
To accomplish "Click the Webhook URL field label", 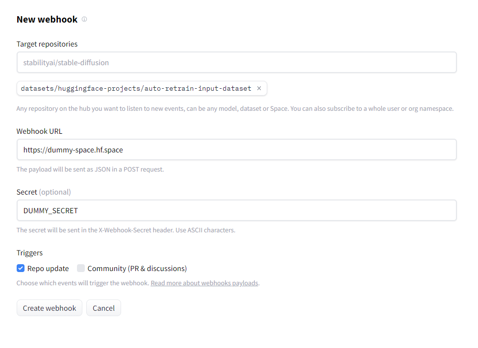I will 39,131.
